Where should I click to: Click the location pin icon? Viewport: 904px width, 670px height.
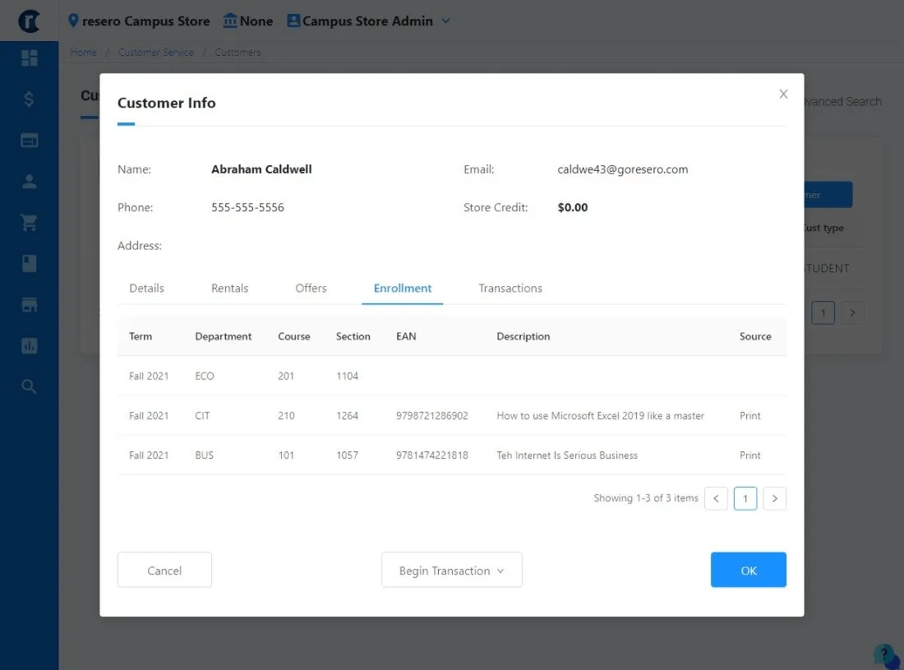tap(73, 21)
